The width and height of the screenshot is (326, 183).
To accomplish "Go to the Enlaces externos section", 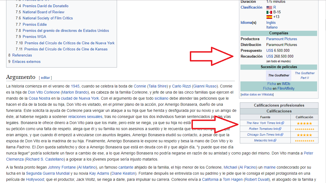I will [26, 62].
